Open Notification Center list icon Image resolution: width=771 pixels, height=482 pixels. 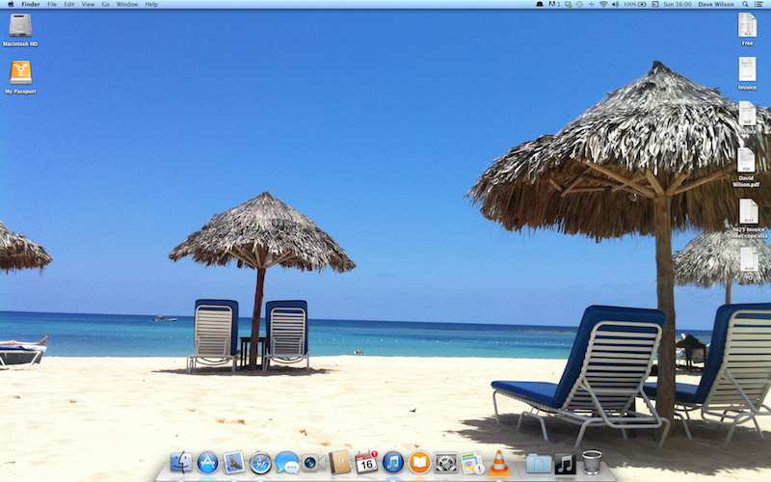[758, 4]
